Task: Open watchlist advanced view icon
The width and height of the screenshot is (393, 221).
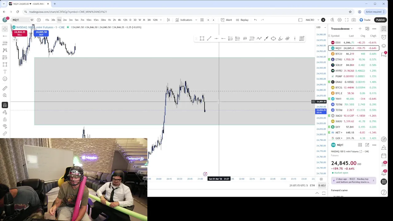Action: (367, 29)
